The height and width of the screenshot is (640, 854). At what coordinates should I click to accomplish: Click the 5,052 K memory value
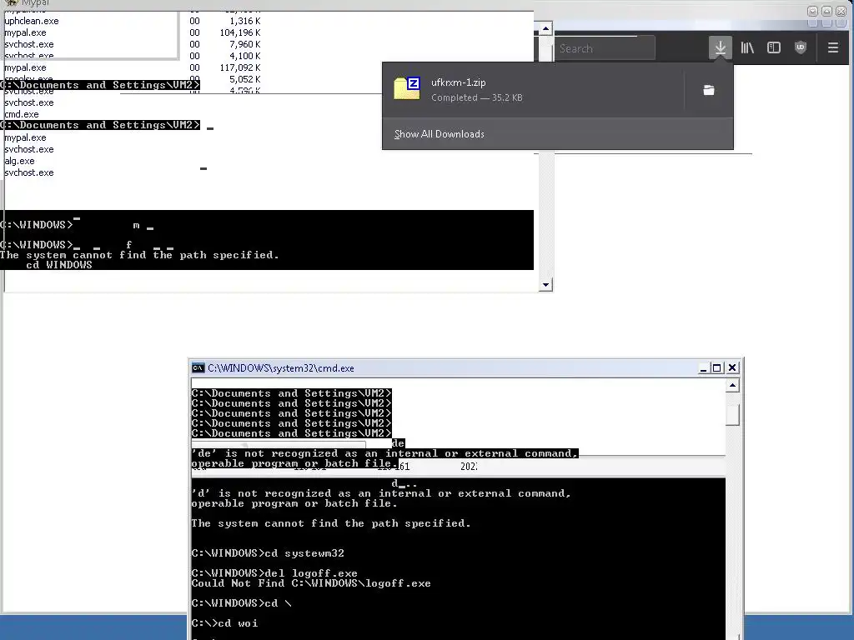244,79
